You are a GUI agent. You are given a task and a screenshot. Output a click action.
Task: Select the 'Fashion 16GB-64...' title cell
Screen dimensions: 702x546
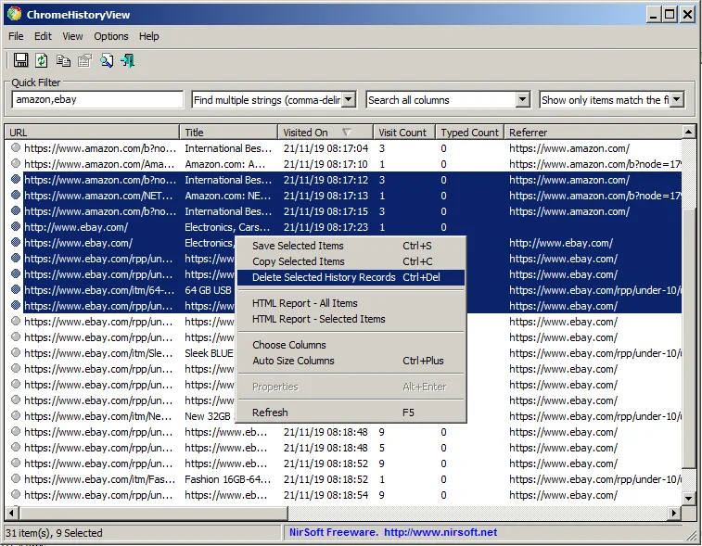coord(228,479)
